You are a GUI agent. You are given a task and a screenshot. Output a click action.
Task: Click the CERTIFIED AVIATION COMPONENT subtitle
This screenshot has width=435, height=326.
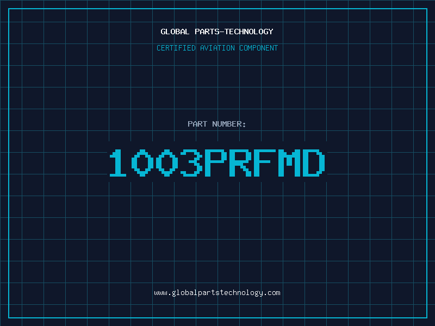(217, 48)
